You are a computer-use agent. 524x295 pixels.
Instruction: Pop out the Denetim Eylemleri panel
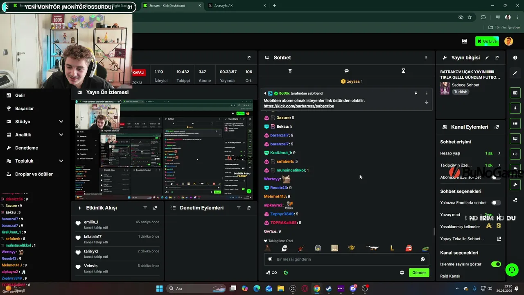(x=248, y=208)
